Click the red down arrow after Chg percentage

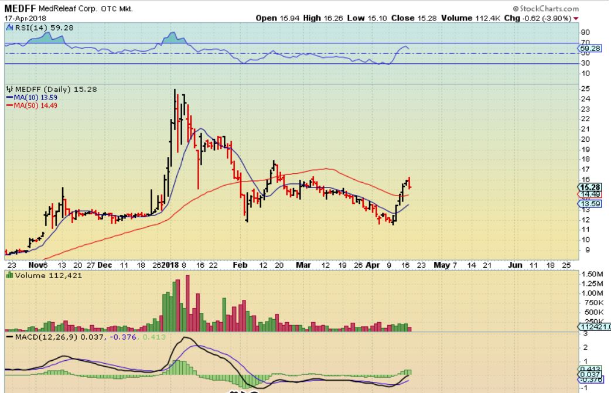coord(576,18)
